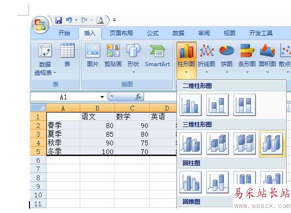Select cell containing 数学
291x213 pixels.
point(132,116)
